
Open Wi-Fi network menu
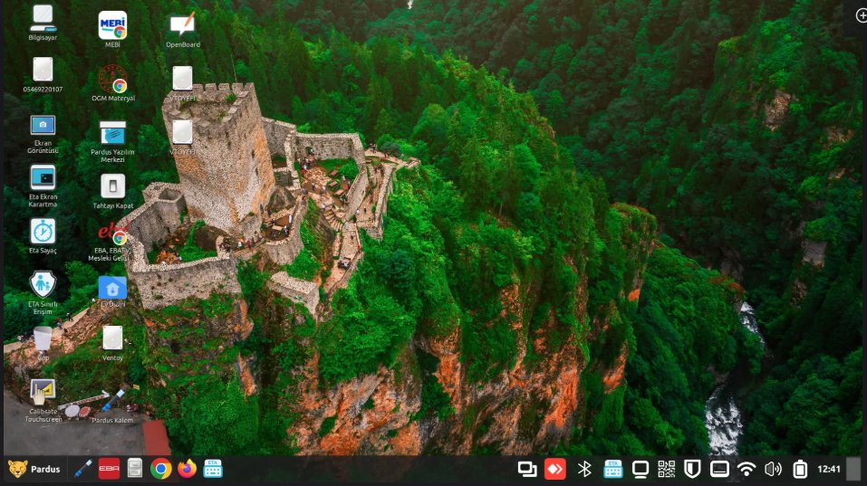[x=747, y=470]
